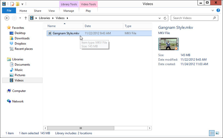
Task: Maximize the Videos window
Action: [x=207, y=3]
